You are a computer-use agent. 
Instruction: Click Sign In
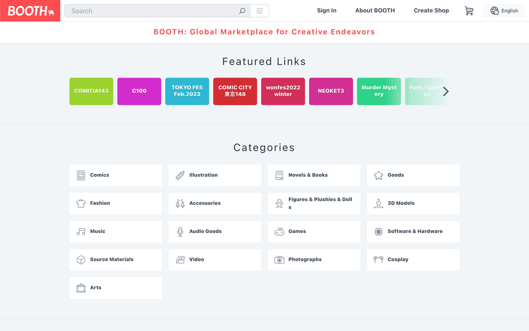point(327,11)
